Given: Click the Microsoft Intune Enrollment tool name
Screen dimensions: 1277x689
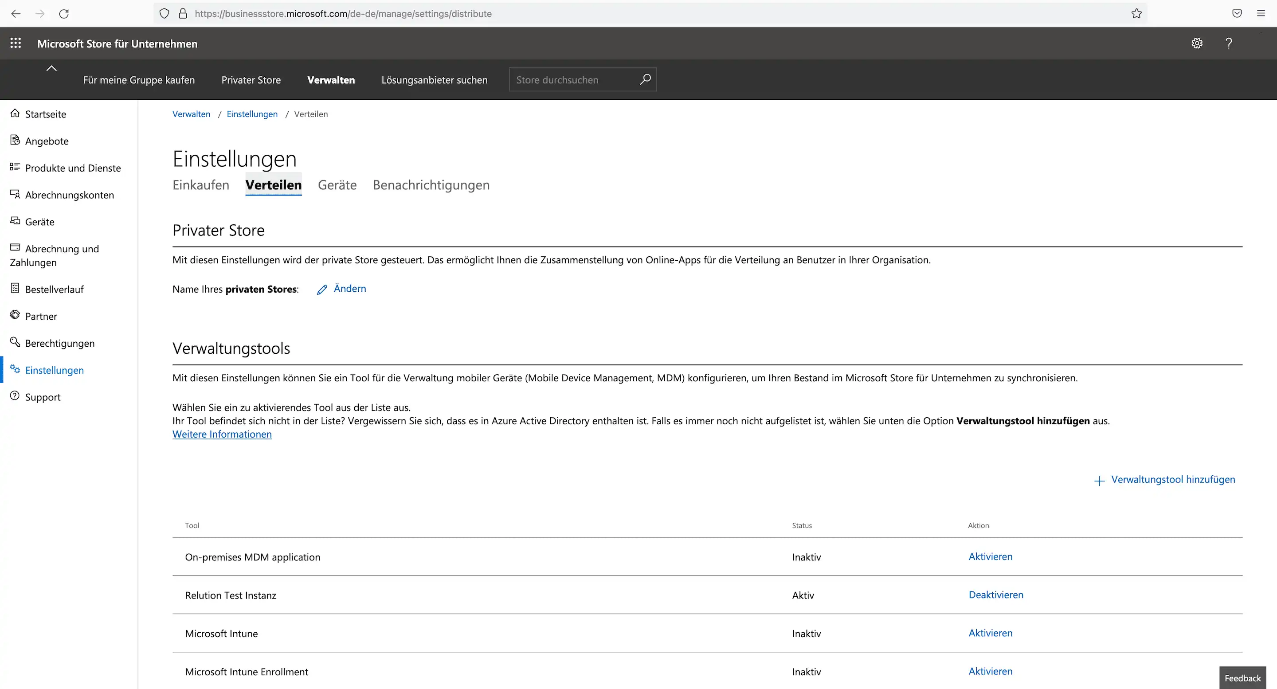Looking at the screenshot, I should pos(247,672).
